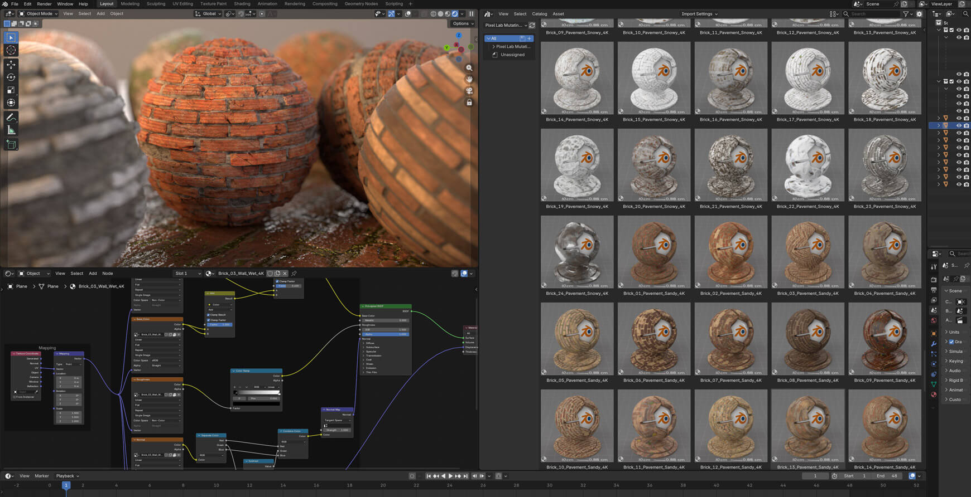Open the viewport Options dropdown
The height and width of the screenshot is (497, 971).
(463, 23)
